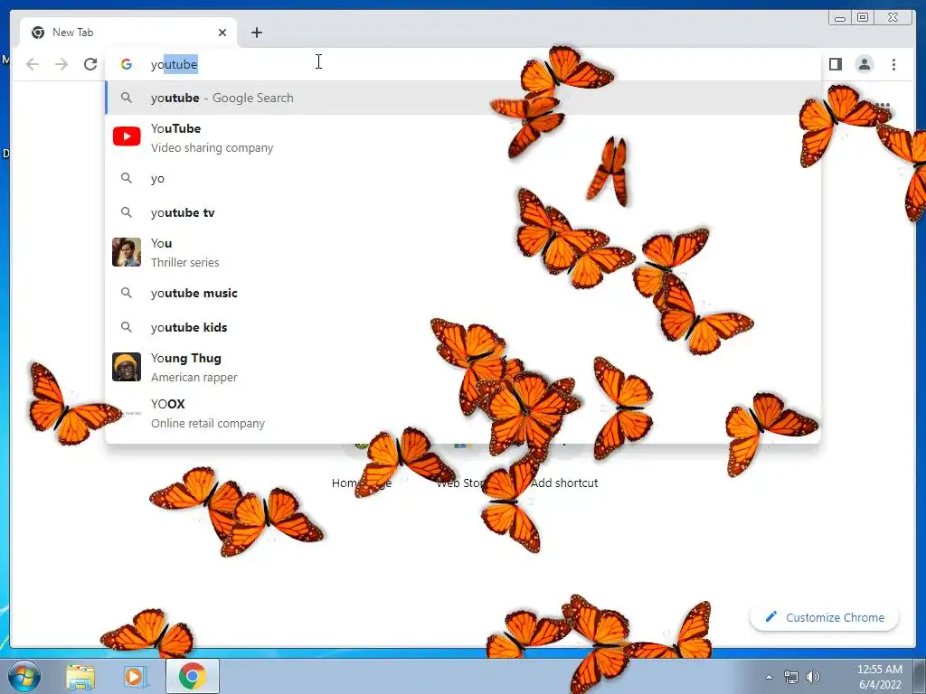Select YOOX Online retail company suggestion
Image resolution: width=926 pixels, height=694 pixels.
(464, 413)
